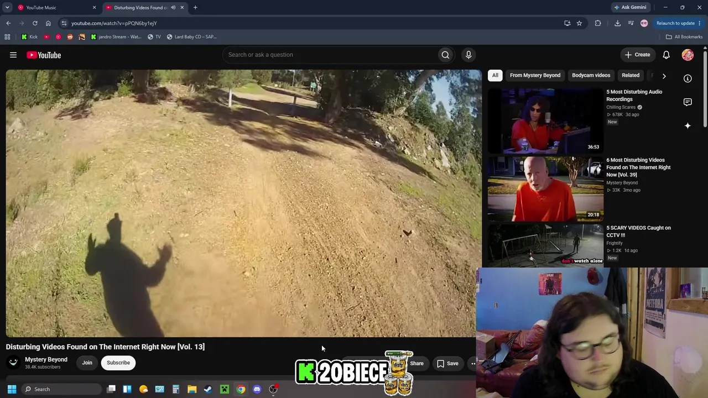Open the Chrome apps grid

[x=7, y=37]
